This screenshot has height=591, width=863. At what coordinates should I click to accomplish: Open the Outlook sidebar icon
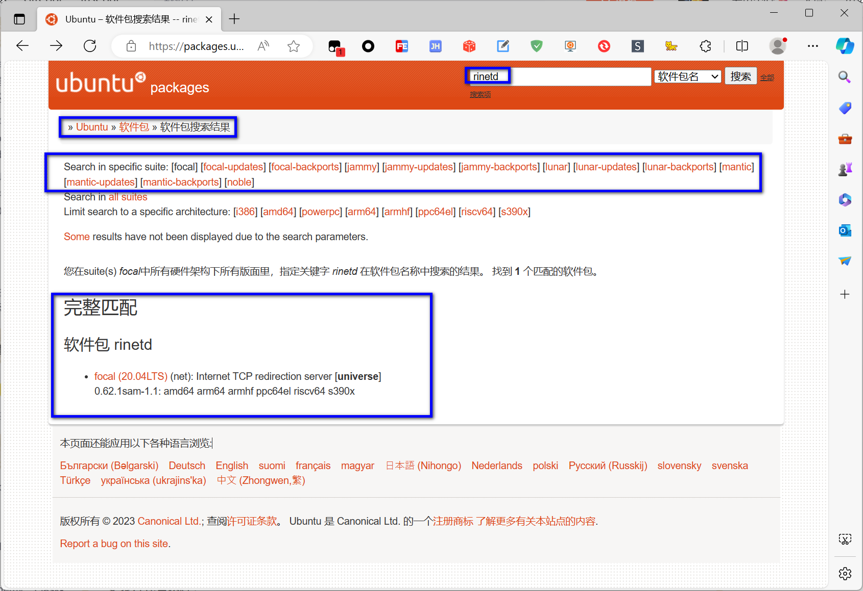[845, 230]
